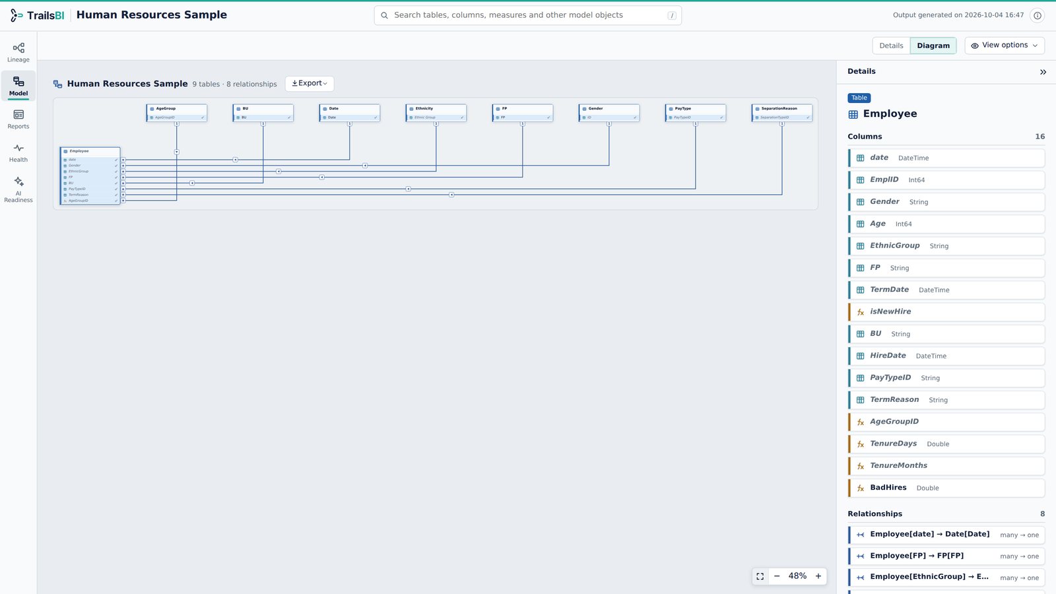The width and height of the screenshot is (1056, 594).
Task: Click the fit-to-screen diagram icon
Action: [x=760, y=576]
